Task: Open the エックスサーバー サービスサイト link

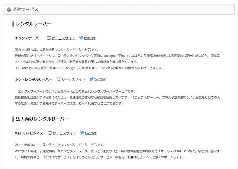Action: tap(63, 38)
